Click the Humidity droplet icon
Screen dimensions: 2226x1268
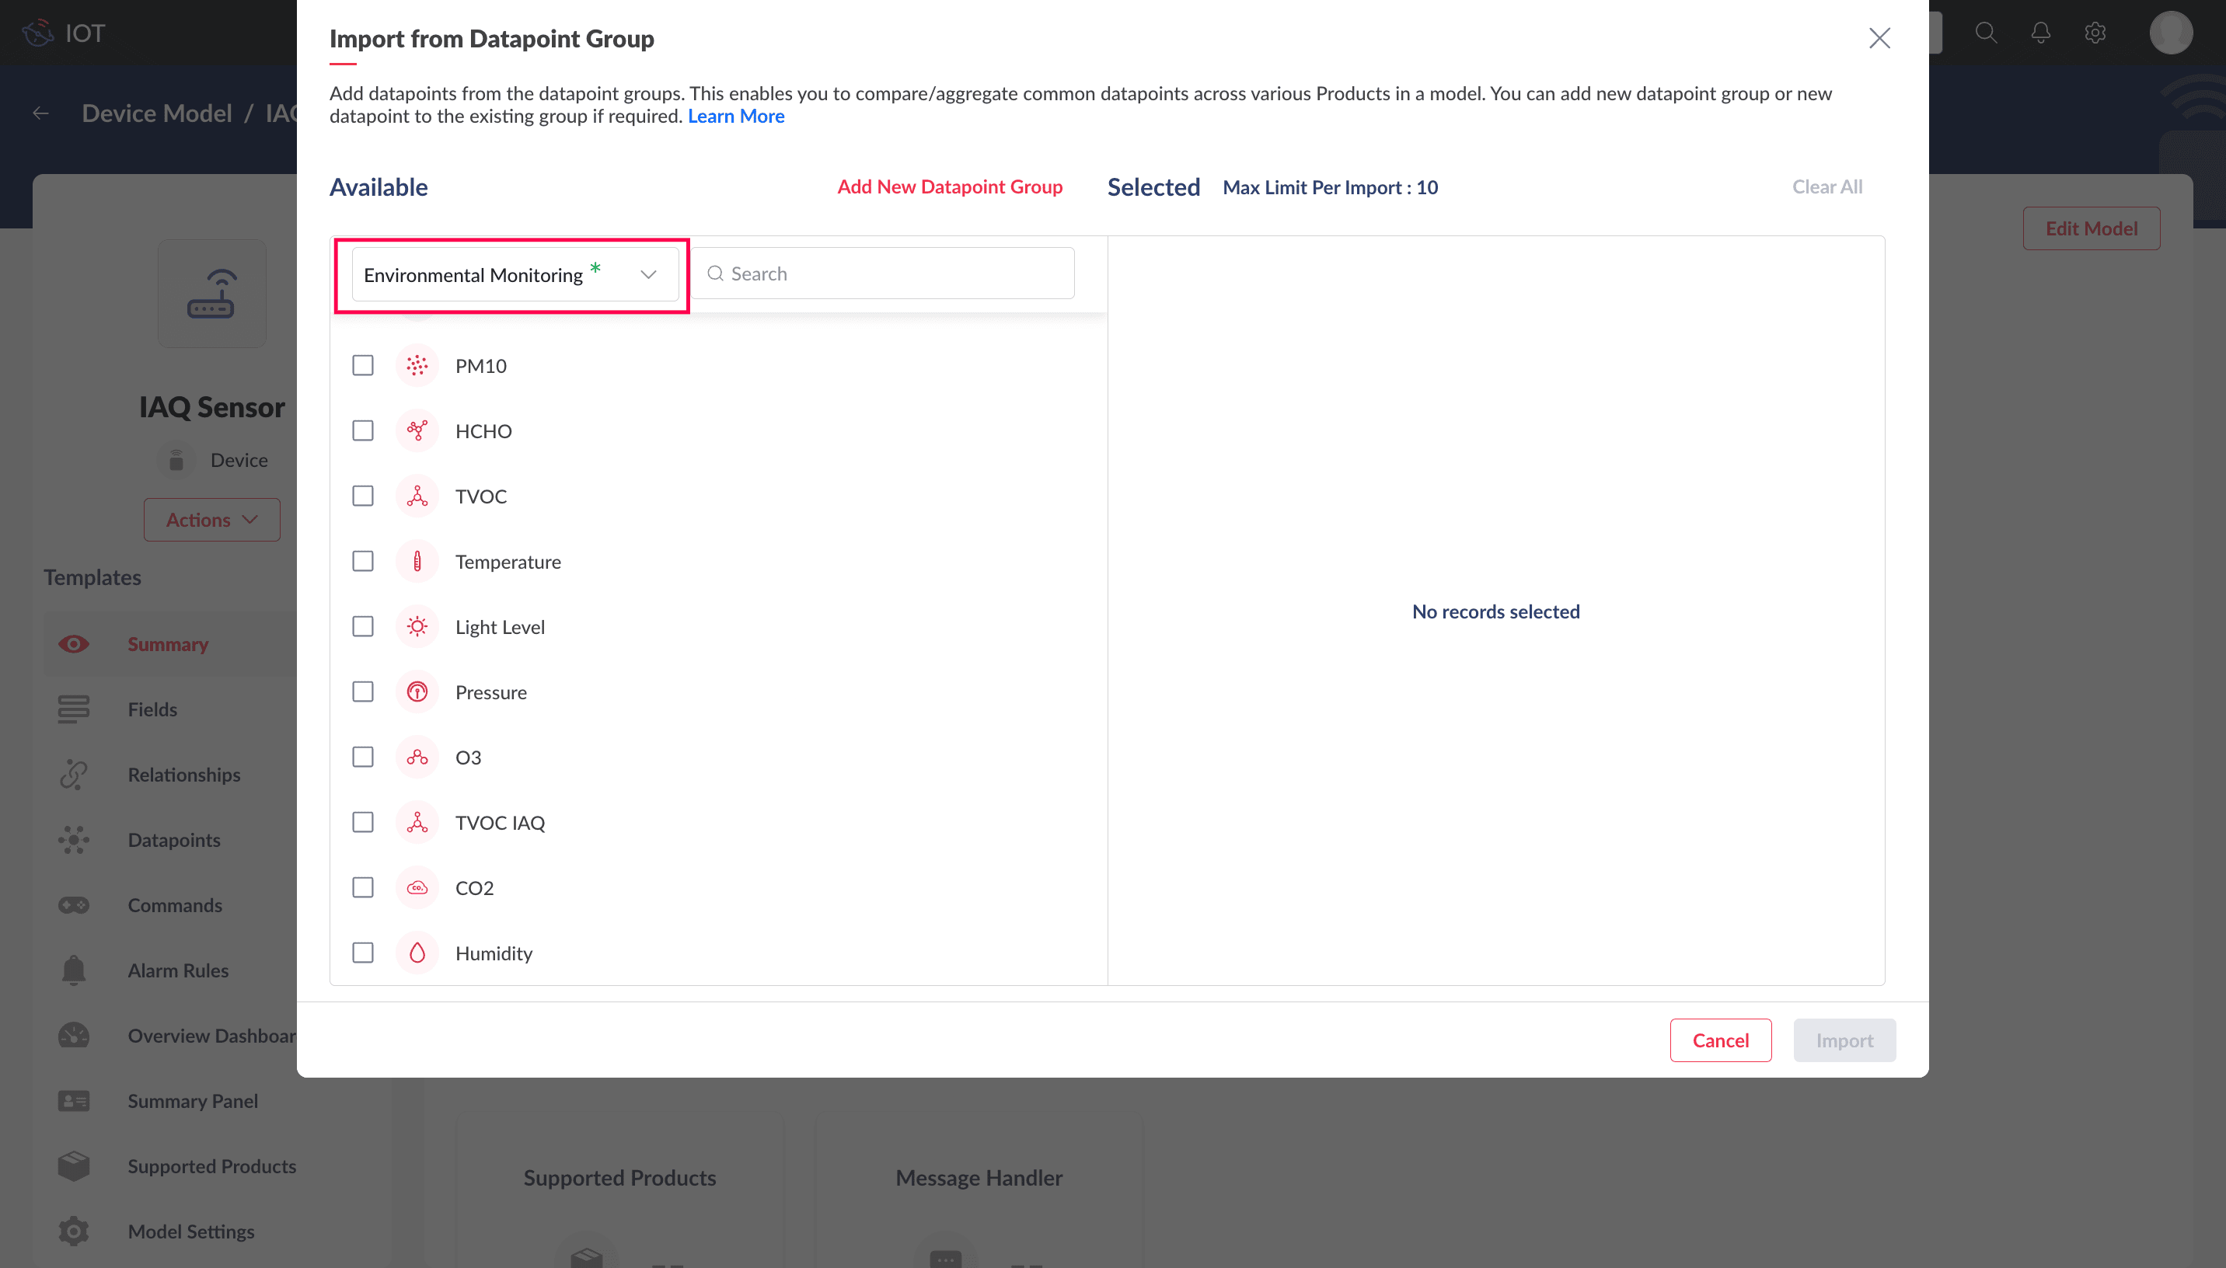tap(417, 953)
